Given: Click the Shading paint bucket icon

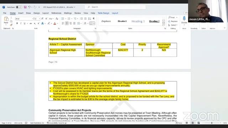Looking at the screenshot, I should (x=85, y=23).
